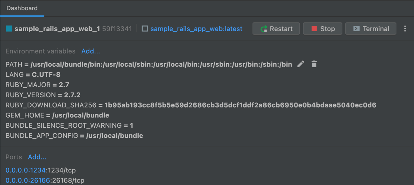Switch to the Dashboard tab
This screenshot has height=185, width=414.
(x=22, y=8)
